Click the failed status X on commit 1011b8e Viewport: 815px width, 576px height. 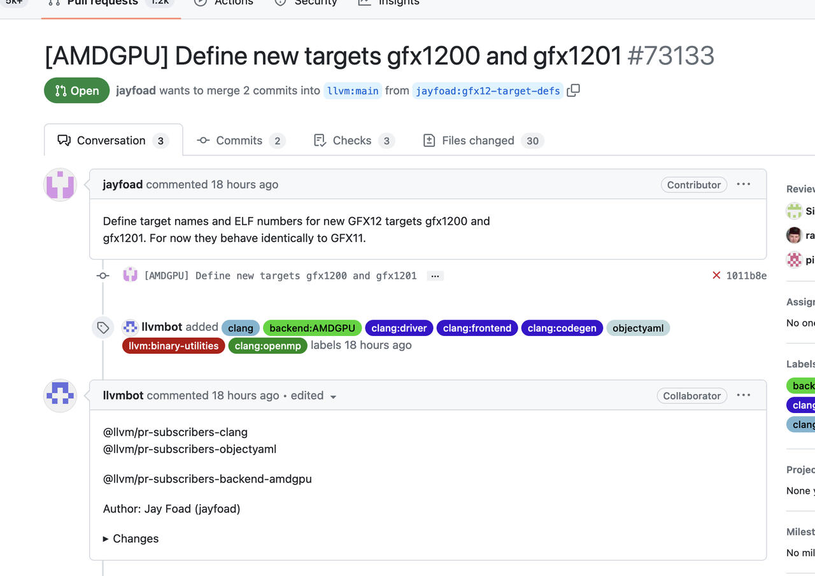716,276
